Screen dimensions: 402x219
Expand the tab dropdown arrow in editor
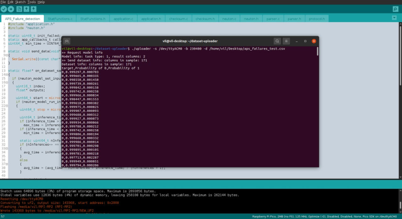click(x=397, y=19)
